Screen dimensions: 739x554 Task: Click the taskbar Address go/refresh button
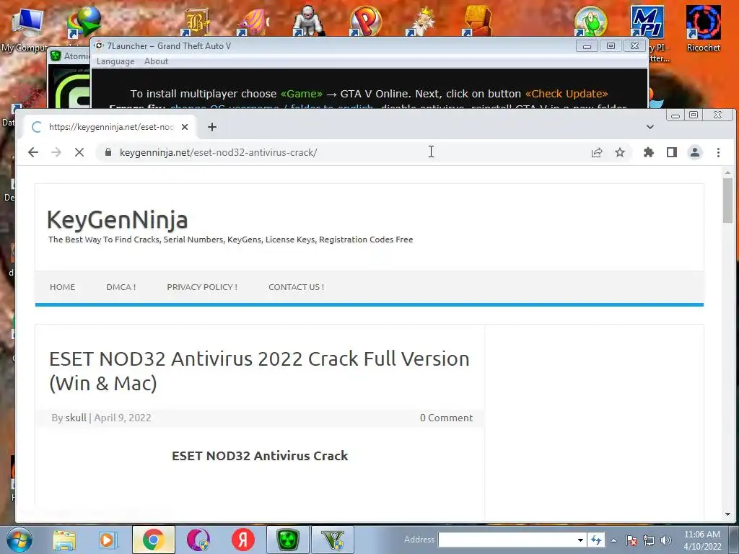click(596, 540)
